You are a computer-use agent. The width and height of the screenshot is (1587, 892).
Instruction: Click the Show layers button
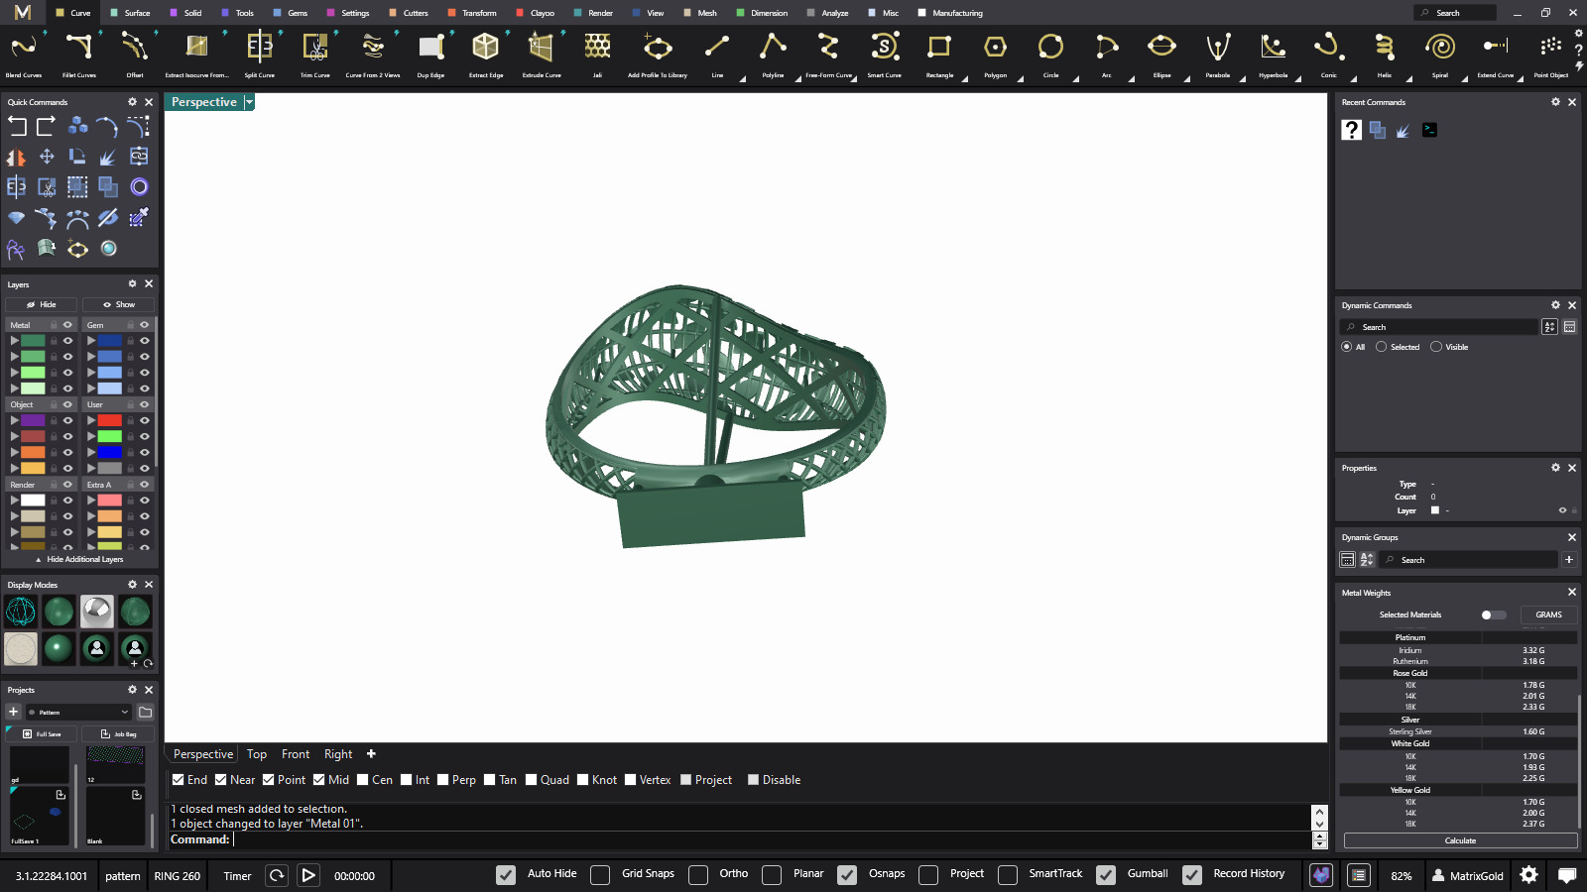[118, 304]
